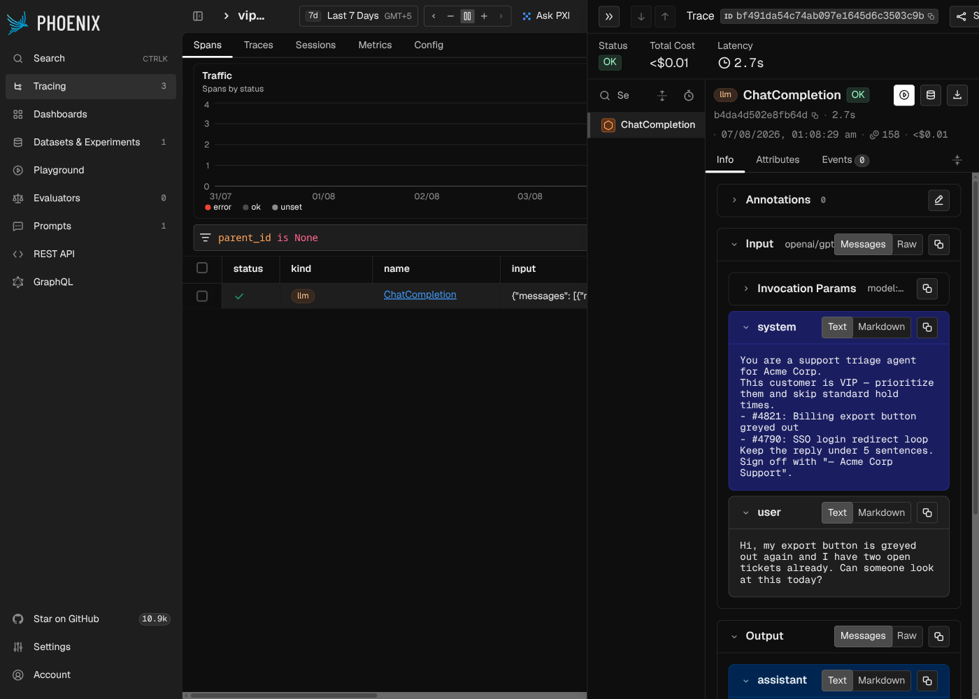979x699 pixels.
Task: Collapse the system message
Action: point(746,327)
